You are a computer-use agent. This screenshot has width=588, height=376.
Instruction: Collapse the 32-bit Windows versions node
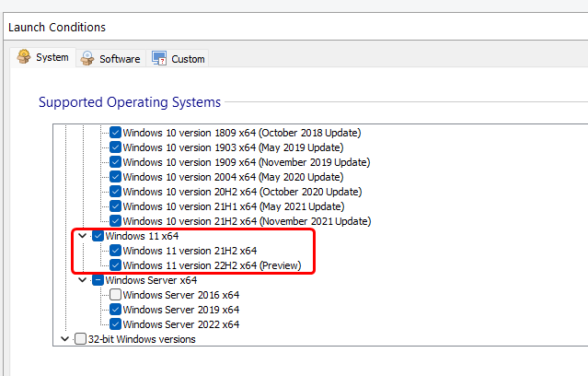pyautogui.click(x=65, y=339)
